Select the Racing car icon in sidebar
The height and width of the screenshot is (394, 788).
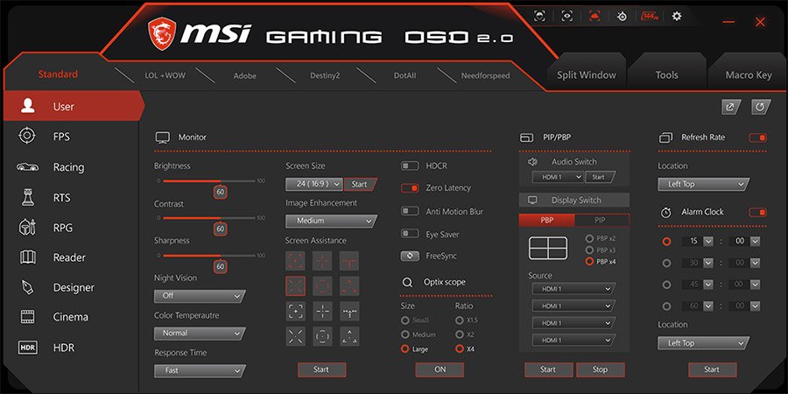pos(27,167)
